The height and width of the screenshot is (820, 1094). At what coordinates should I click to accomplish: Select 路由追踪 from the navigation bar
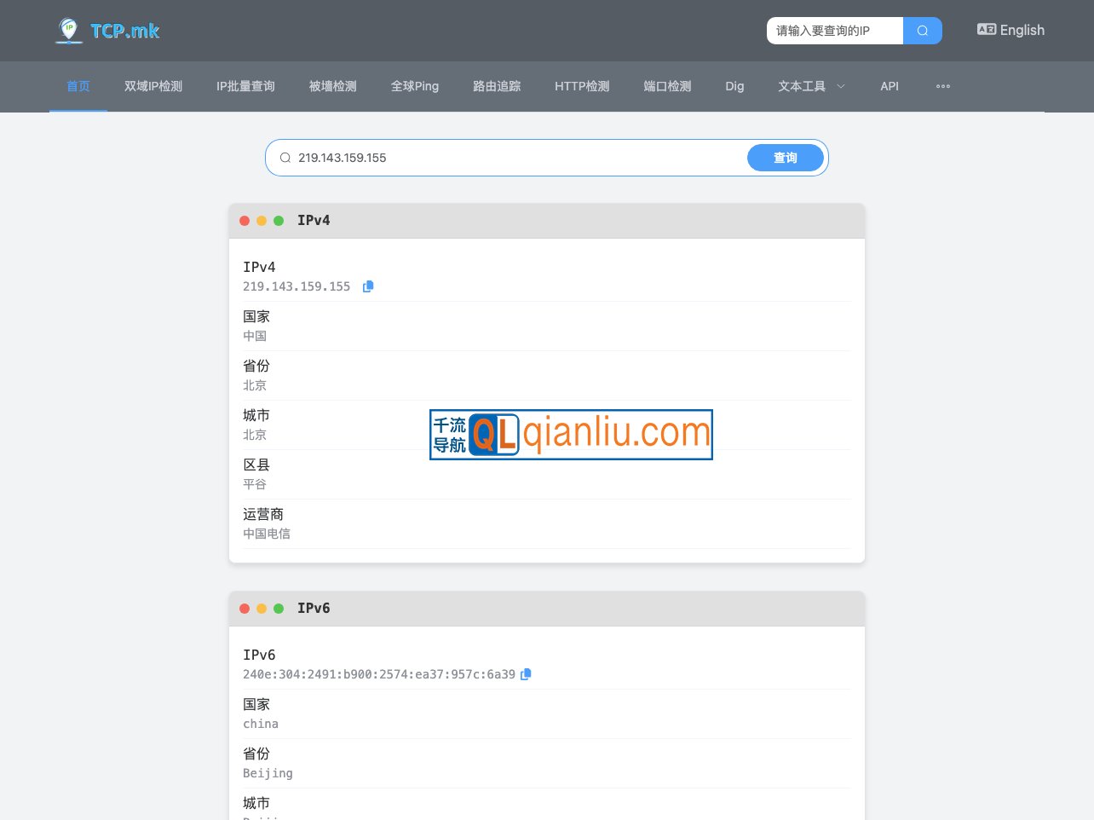coord(497,86)
